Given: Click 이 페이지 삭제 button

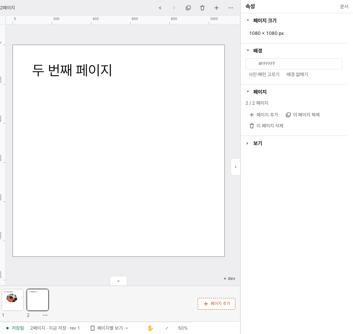Looking at the screenshot, I should (266, 126).
